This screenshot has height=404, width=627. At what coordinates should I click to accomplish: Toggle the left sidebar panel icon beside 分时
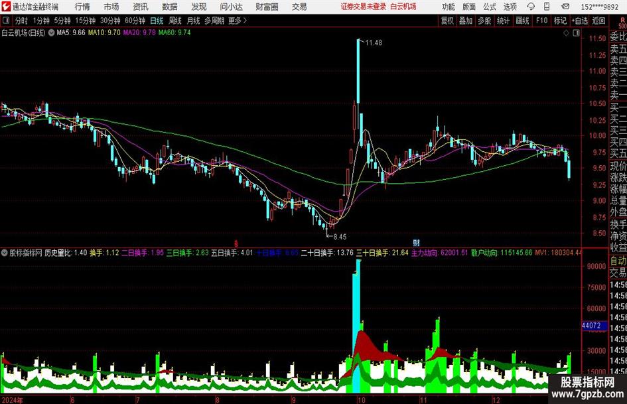coord(6,21)
